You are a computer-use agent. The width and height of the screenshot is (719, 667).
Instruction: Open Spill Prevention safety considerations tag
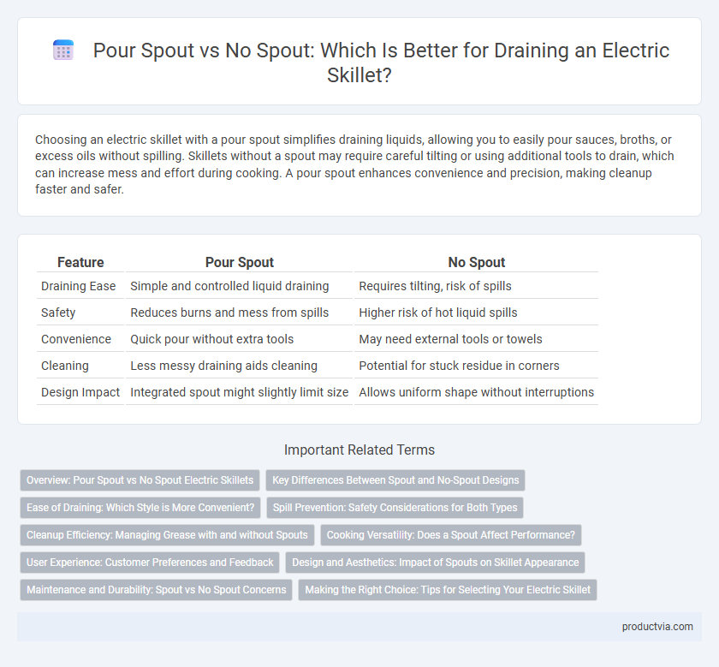395,508
